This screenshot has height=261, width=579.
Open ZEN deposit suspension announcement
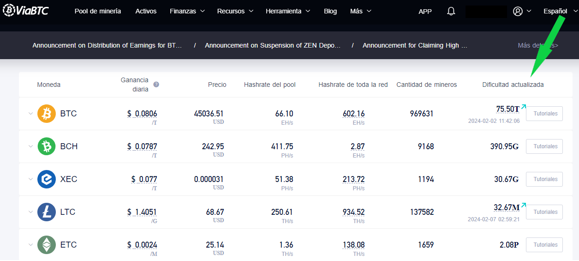pyautogui.click(x=273, y=45)
